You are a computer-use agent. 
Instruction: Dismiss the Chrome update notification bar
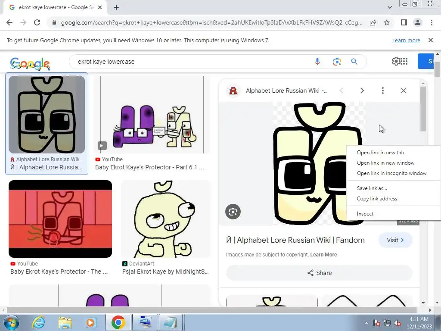tap(431, 40)
